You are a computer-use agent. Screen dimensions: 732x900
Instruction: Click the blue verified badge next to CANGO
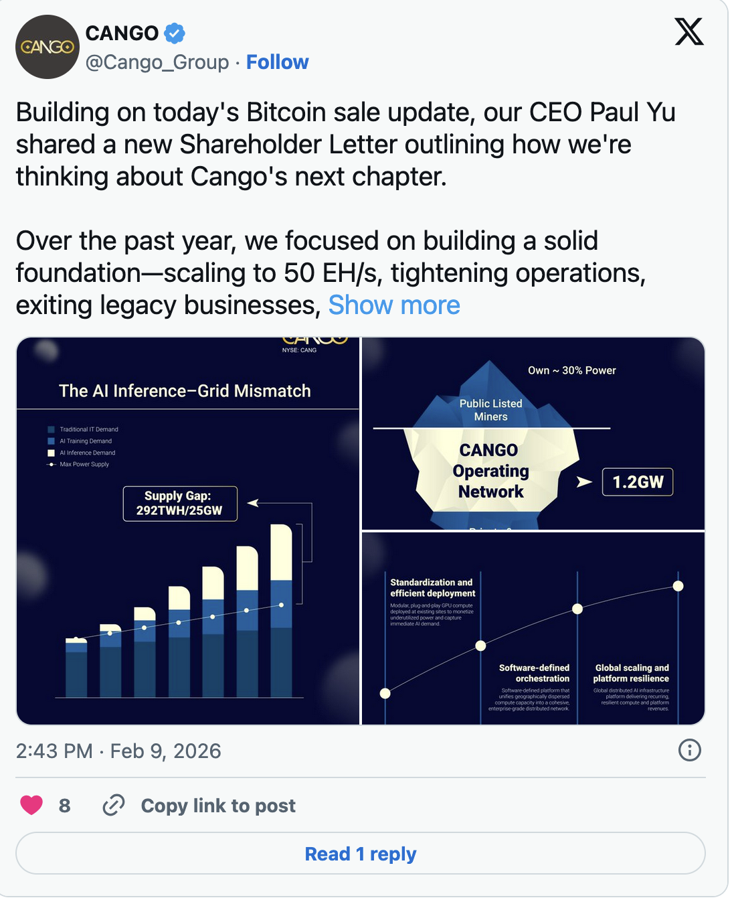click(174, 32)
